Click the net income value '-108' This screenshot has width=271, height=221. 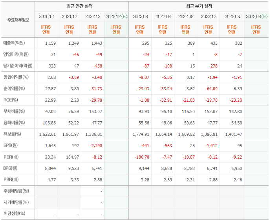point(168,66)
